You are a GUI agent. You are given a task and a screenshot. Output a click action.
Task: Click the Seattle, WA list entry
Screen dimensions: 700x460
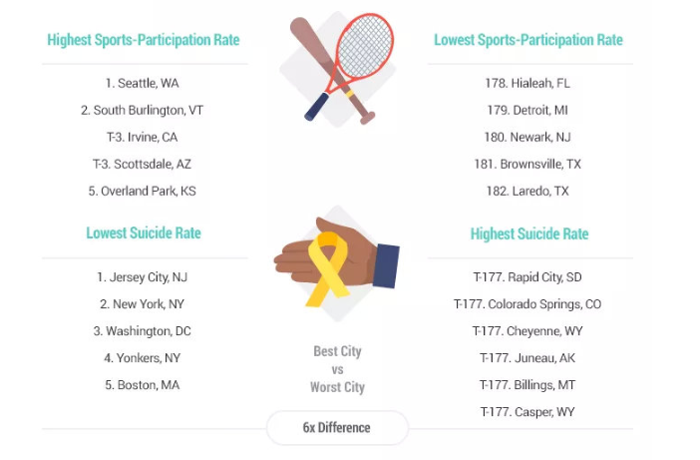142,83
